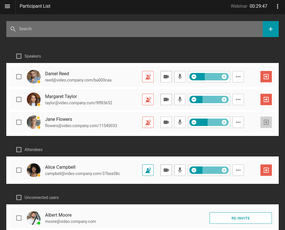Lower Daniel Reed's hand
Screen dimensions: 285x230
click(x=148, y=77)
